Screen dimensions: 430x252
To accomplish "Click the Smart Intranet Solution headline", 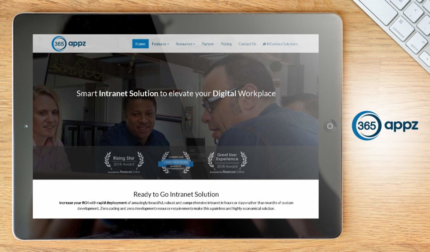I will [176, 93].
